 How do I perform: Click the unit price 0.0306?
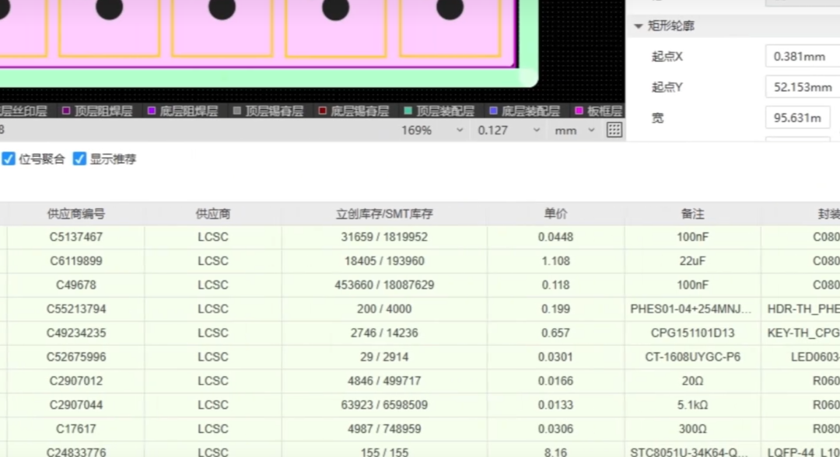click(x=555, y=429)
